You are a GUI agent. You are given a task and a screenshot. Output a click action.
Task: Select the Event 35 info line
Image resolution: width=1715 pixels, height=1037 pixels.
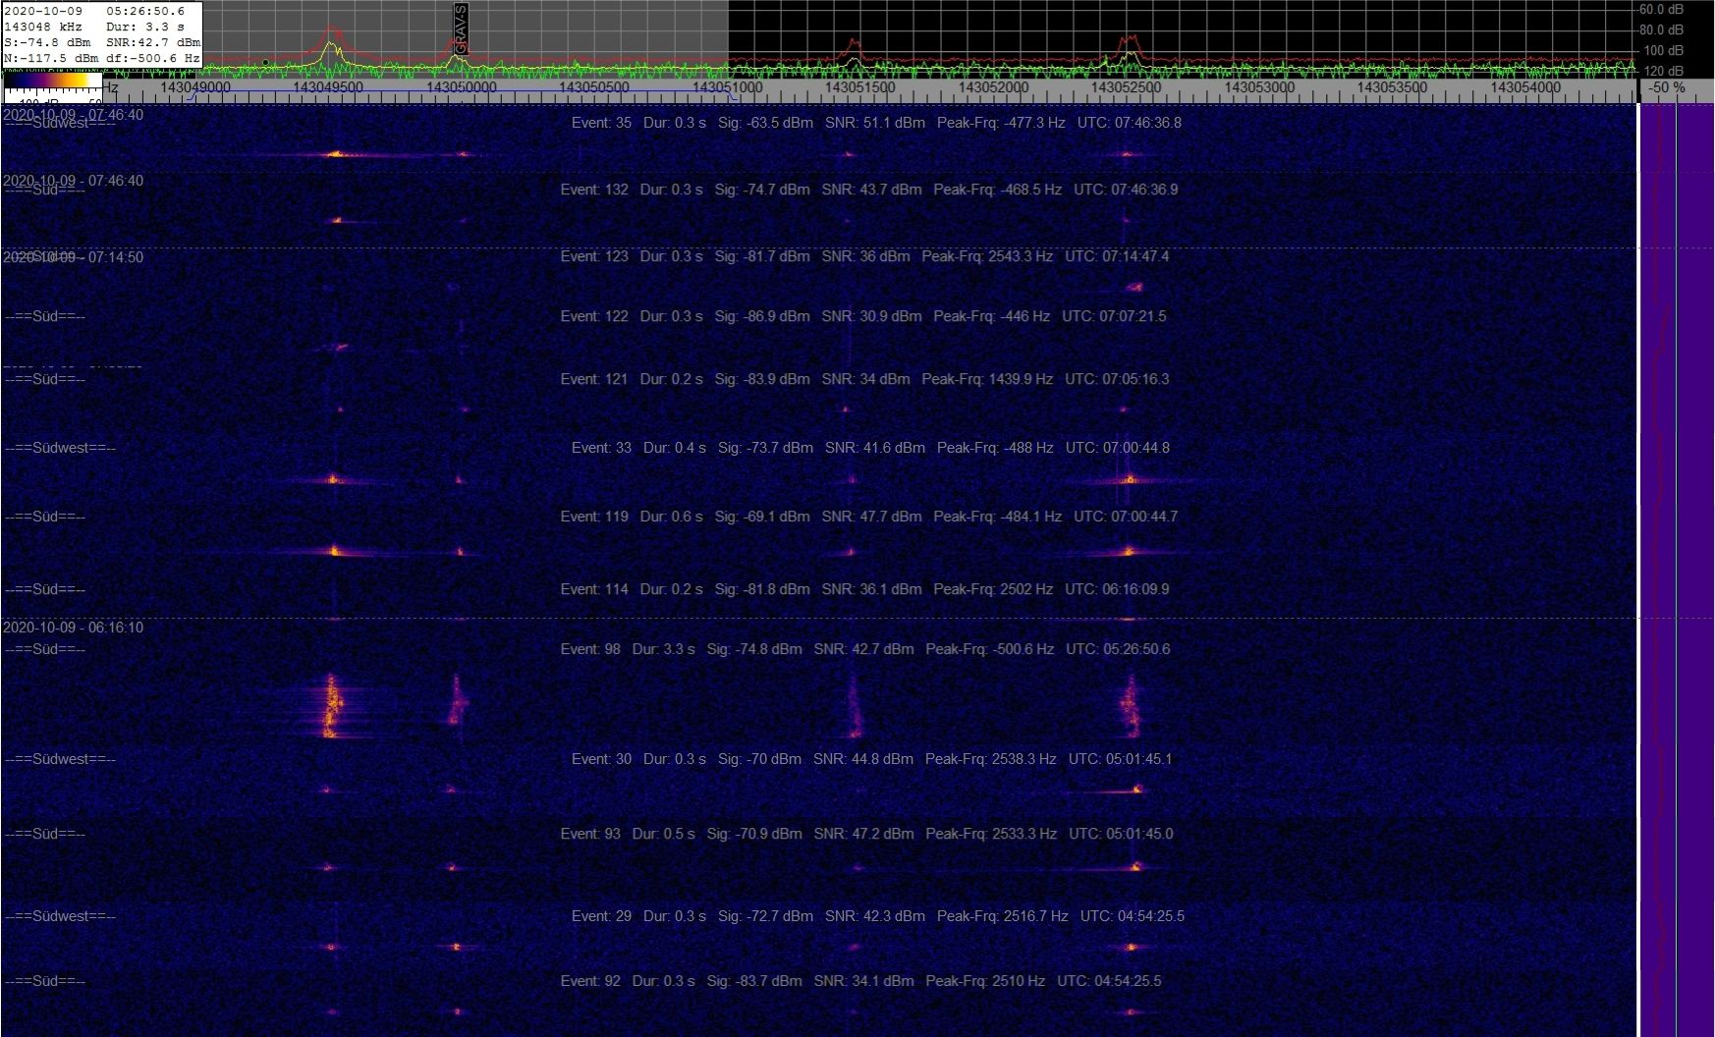[x=876, y=123]
